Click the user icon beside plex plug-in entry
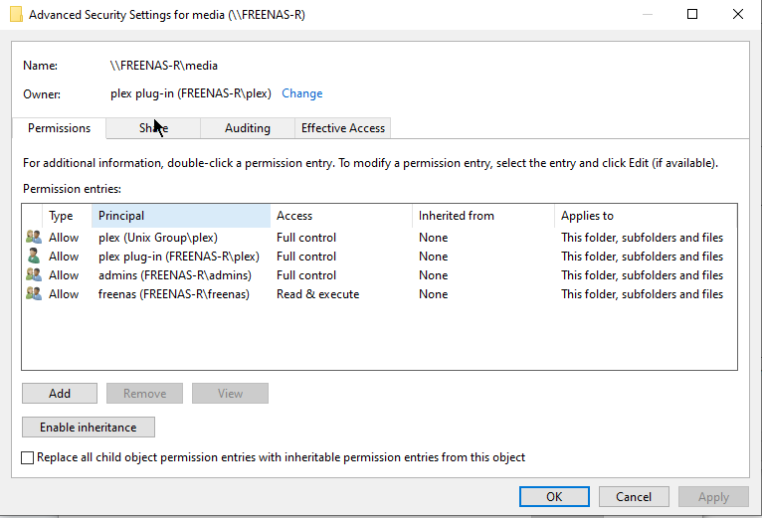Viewport: 762px width, 518px height. [x=34, y=257]
